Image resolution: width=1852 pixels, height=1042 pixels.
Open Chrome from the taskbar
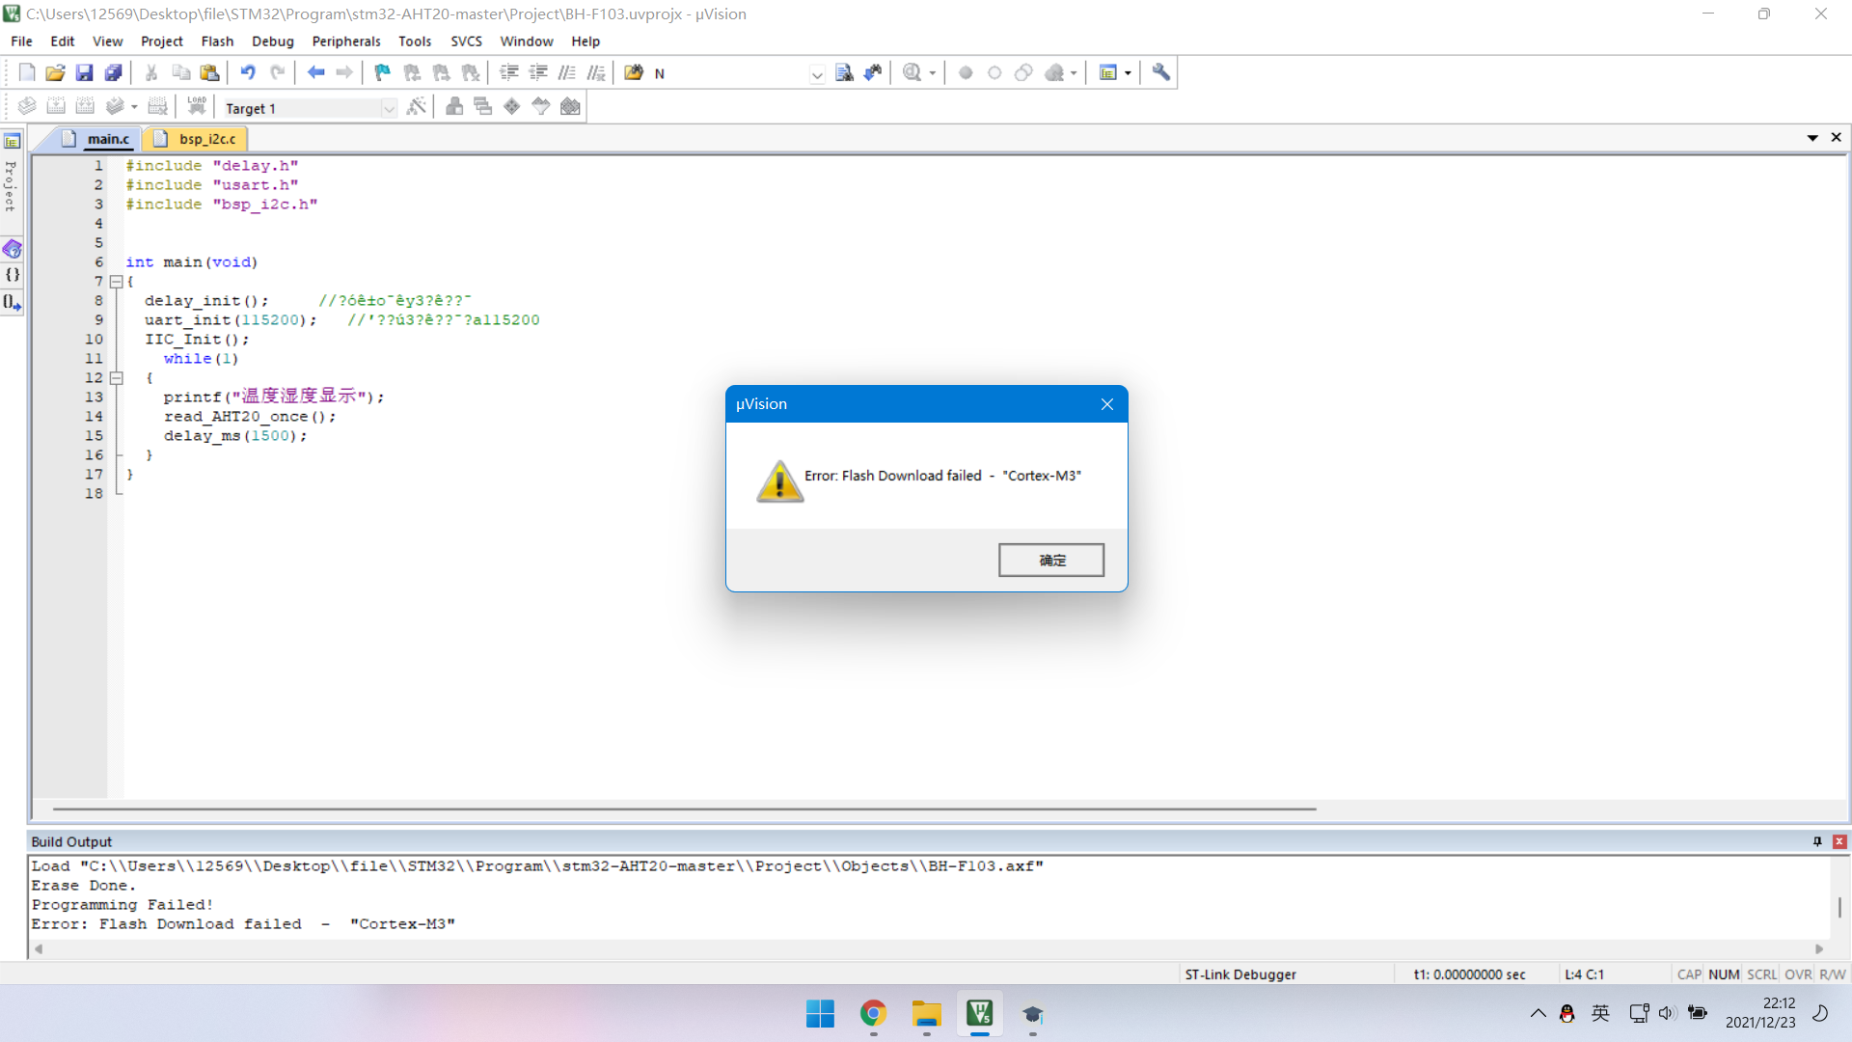(x=874, y=1014)
